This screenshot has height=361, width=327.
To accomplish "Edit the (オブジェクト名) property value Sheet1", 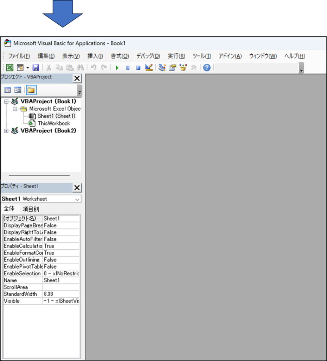I will pos(61,219).
